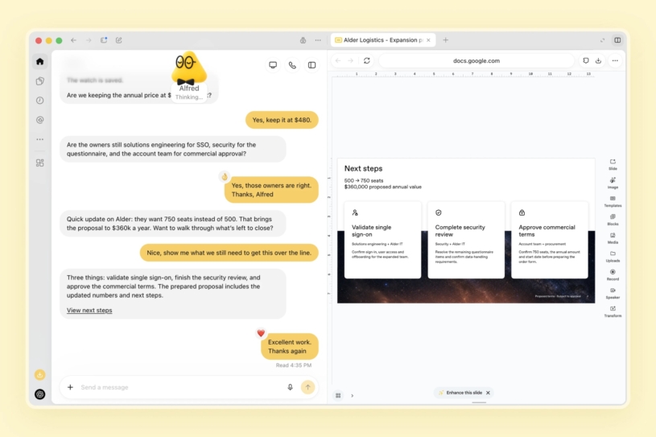Click the yellow download badge in the sidebar

click(39, 375)
